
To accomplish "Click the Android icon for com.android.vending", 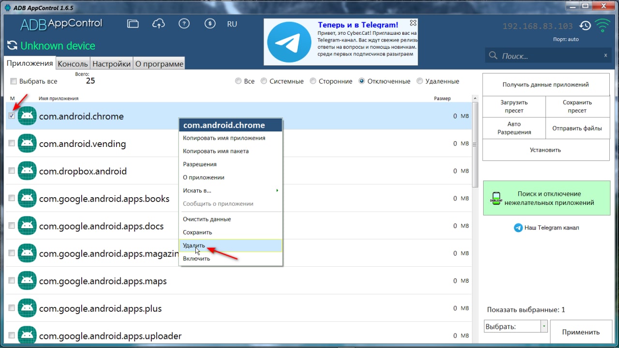I will point(28,144).
